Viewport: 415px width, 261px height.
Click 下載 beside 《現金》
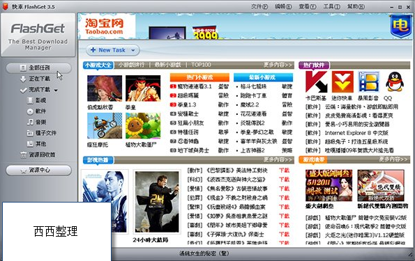(x=284, y=198)
